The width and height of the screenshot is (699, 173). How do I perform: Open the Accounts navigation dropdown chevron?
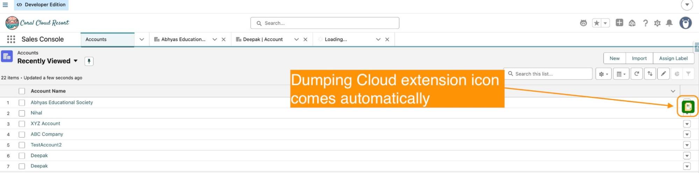pyautogui.click(x=142, y=39)
